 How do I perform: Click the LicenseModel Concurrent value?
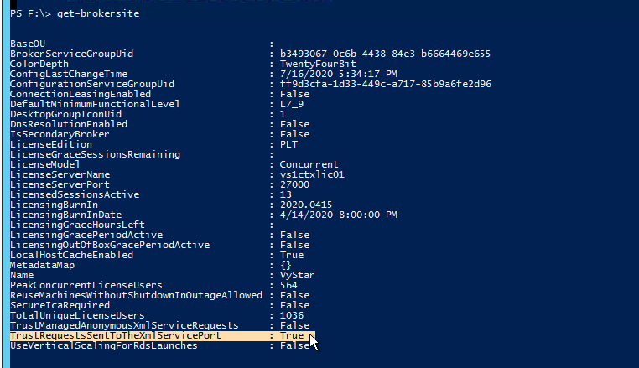pos(309,164)
